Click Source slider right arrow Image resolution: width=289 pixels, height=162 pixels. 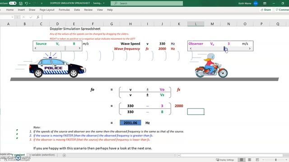pos(79,48)
